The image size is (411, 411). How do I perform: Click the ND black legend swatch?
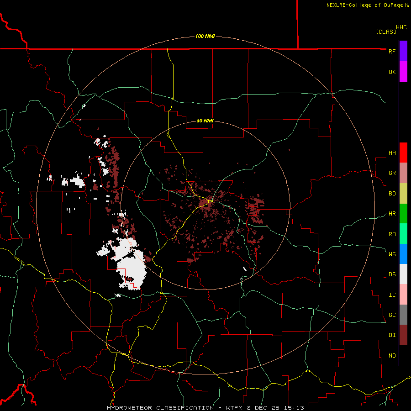pos(403,355)
